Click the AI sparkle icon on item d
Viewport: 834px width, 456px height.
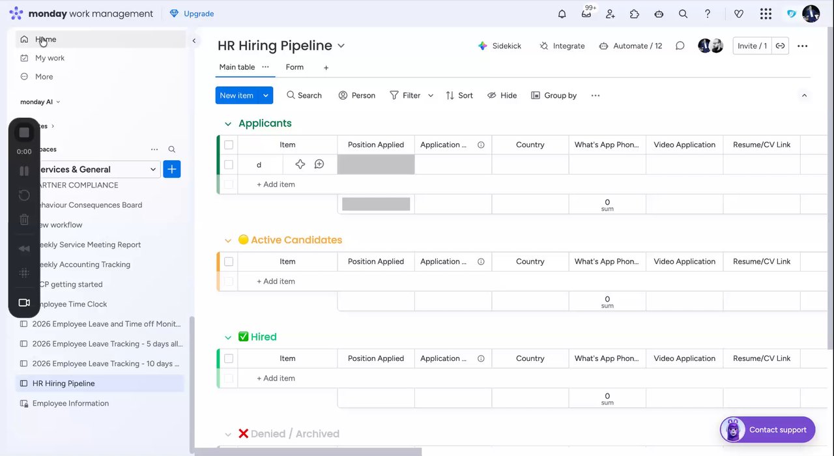[x=300, y=164]
